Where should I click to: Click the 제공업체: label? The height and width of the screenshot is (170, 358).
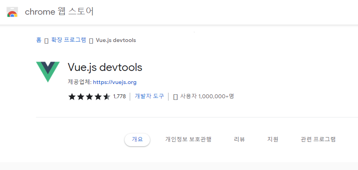[x=80, y=82]
